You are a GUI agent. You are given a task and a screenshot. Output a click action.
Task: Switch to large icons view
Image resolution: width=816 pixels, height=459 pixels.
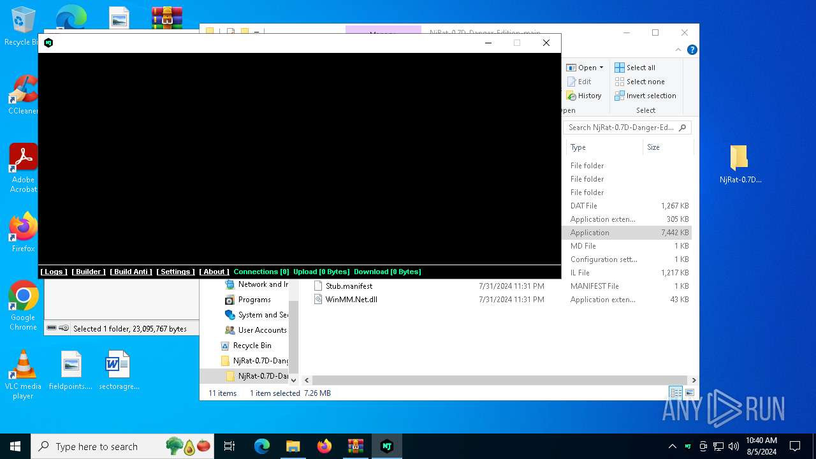pyautogui.click(x=689, y=393)
